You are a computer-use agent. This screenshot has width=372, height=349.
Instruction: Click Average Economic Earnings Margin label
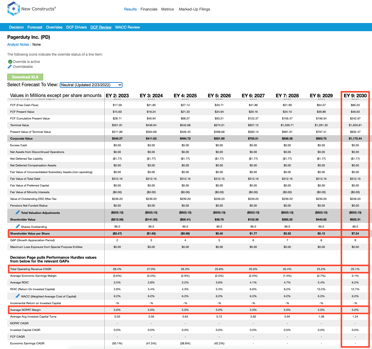[x=34, y=276]
